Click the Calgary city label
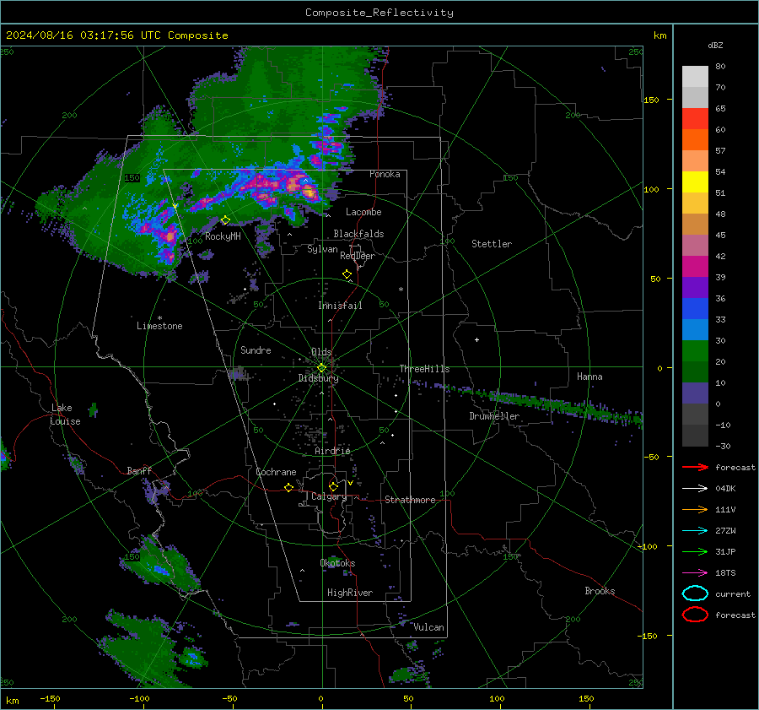The height and width of the screenshot is (710, 759). 329,496
